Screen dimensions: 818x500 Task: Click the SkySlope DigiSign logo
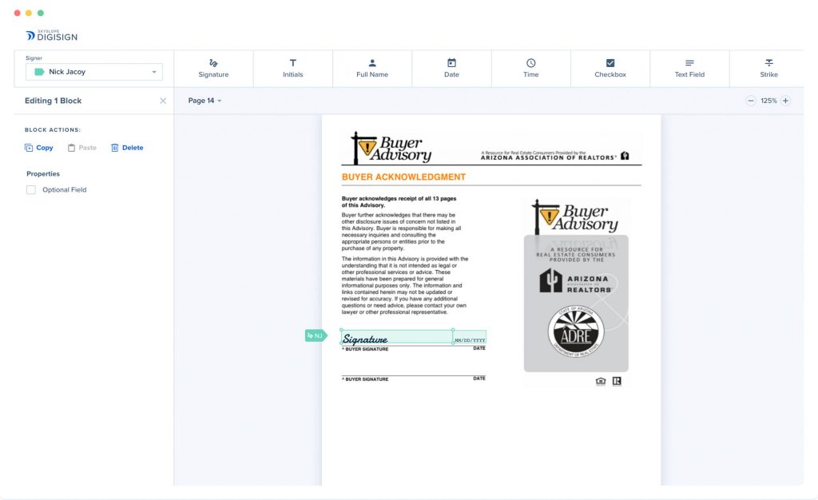(x=51, y=34)
